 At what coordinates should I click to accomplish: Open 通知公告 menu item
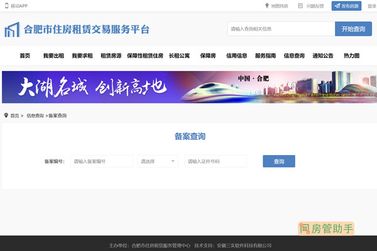pyautogui.click(x=323, y=56)
